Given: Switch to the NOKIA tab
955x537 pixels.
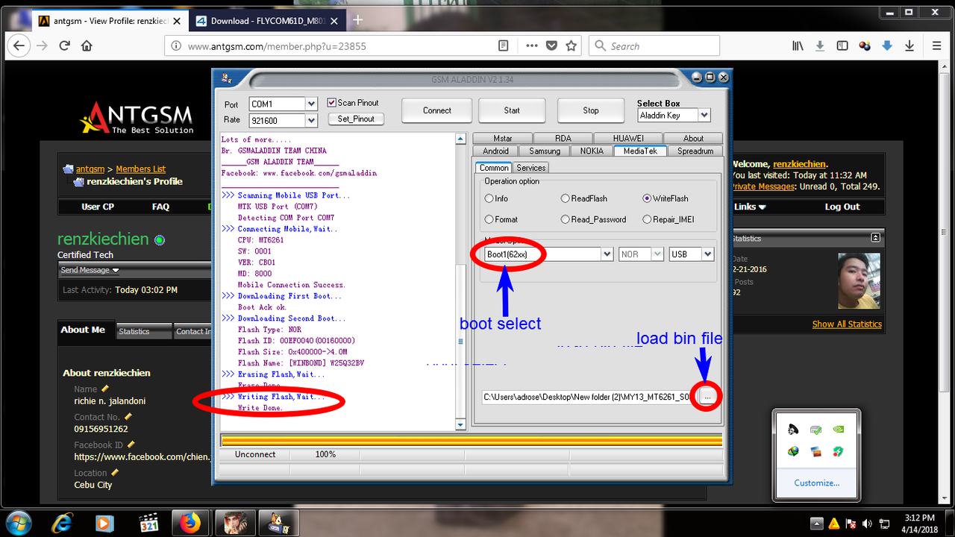Looking at the screenshot, I should (592, 151).
